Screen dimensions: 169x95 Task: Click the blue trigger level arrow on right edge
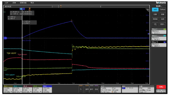tap(148, 34)
